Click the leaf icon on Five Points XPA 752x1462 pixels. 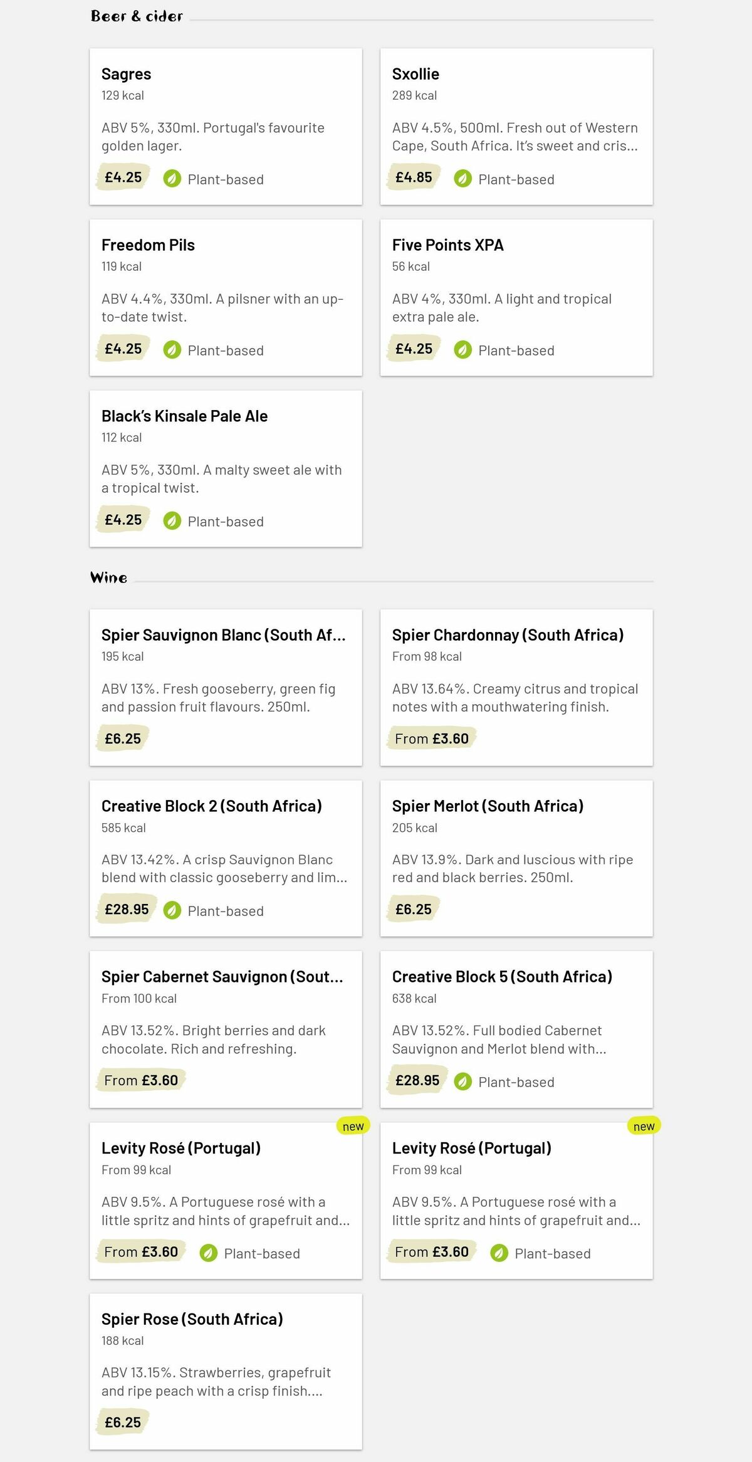462,350
